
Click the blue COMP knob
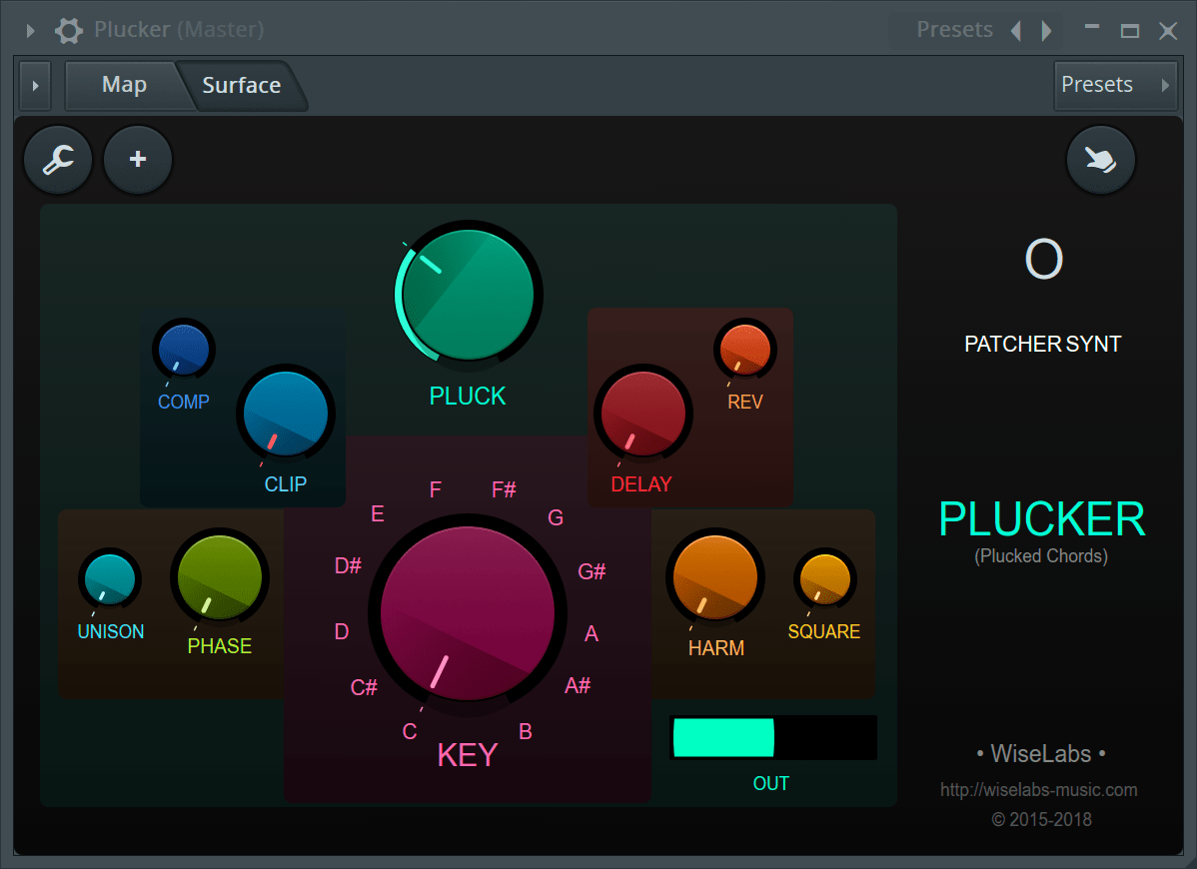tap(185, 351)
